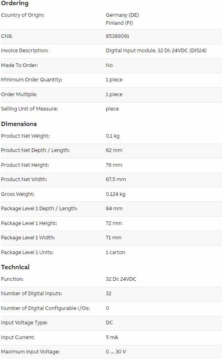Select the Number of Digital Inputs label
This screenshot has height=359, width=222.
pos(31,294)
